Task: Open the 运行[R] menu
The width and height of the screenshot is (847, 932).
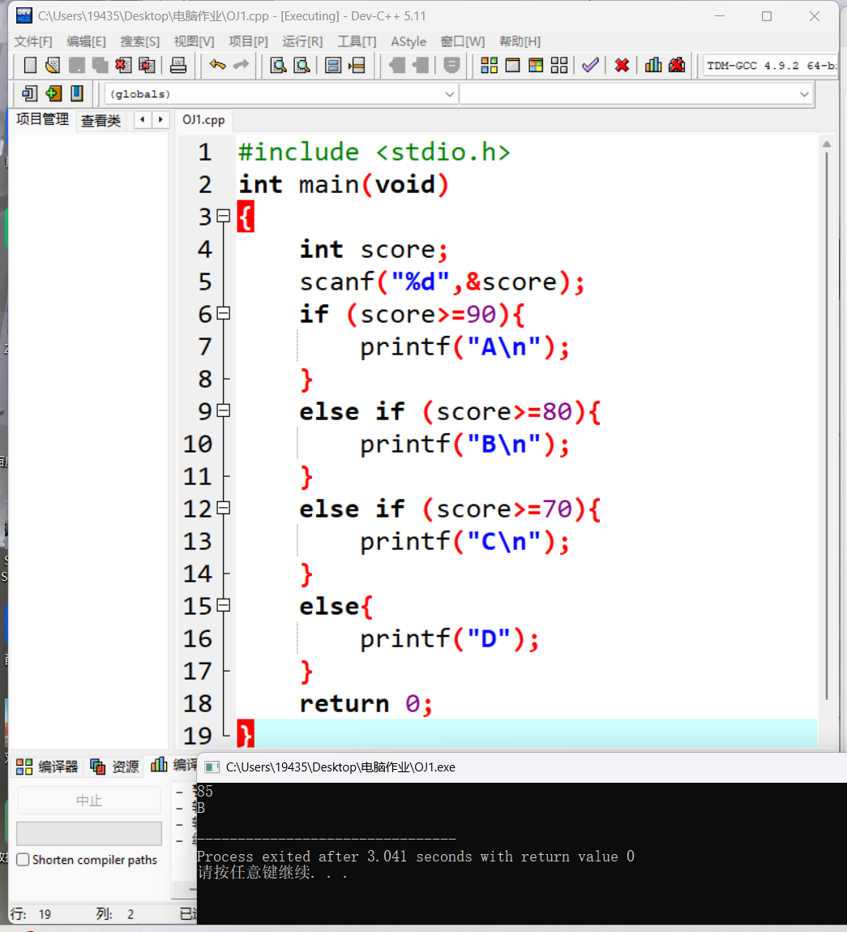Action: [302, 41]
